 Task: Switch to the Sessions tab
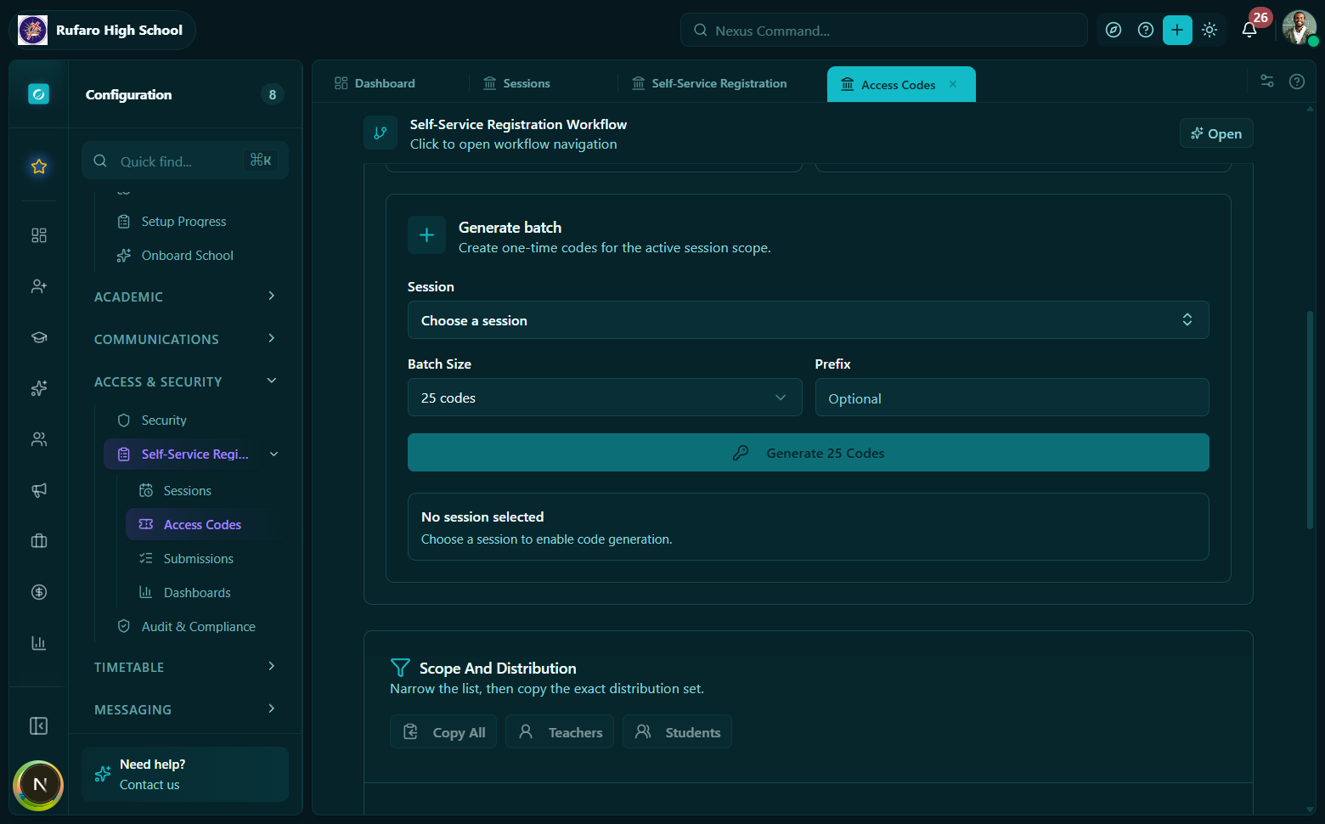point(516,83)
